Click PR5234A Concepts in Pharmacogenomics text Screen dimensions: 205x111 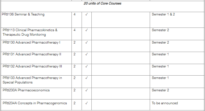click(x=35, y=103)
